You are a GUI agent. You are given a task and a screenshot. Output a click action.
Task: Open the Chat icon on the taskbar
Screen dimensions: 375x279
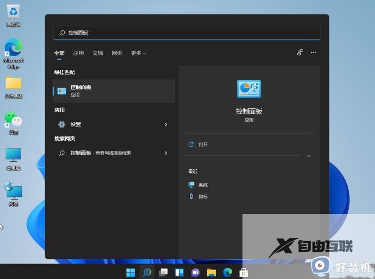pos(195,272)
